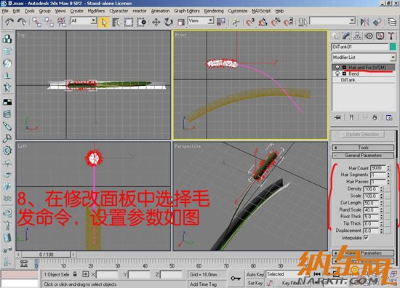The height and width of the screenshot is (288, 400).
Task: Switch to Motion command panel
Action: click(369, 36)
